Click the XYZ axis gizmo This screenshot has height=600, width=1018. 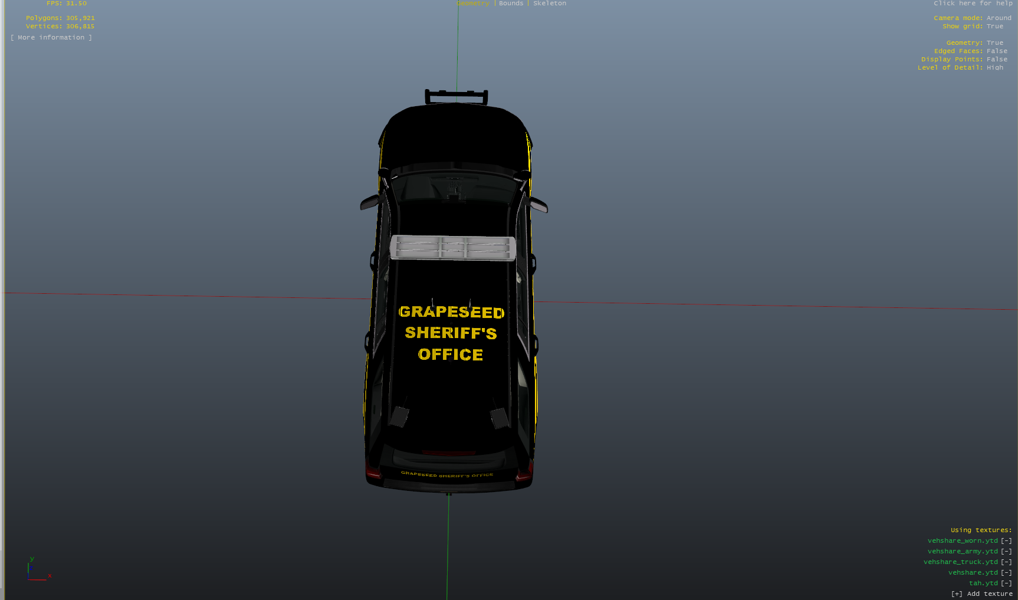click(39, 569)
